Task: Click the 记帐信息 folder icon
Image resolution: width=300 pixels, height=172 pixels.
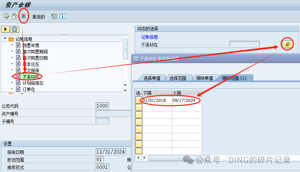Action: [x=12, y=39]
